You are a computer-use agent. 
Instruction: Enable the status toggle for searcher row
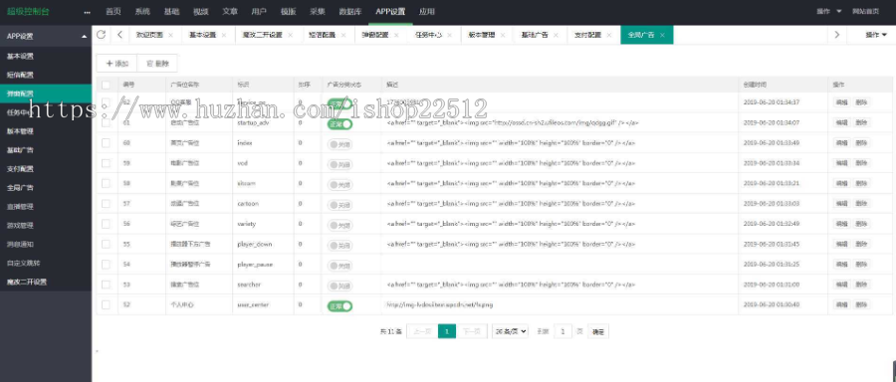pos(339,286)
